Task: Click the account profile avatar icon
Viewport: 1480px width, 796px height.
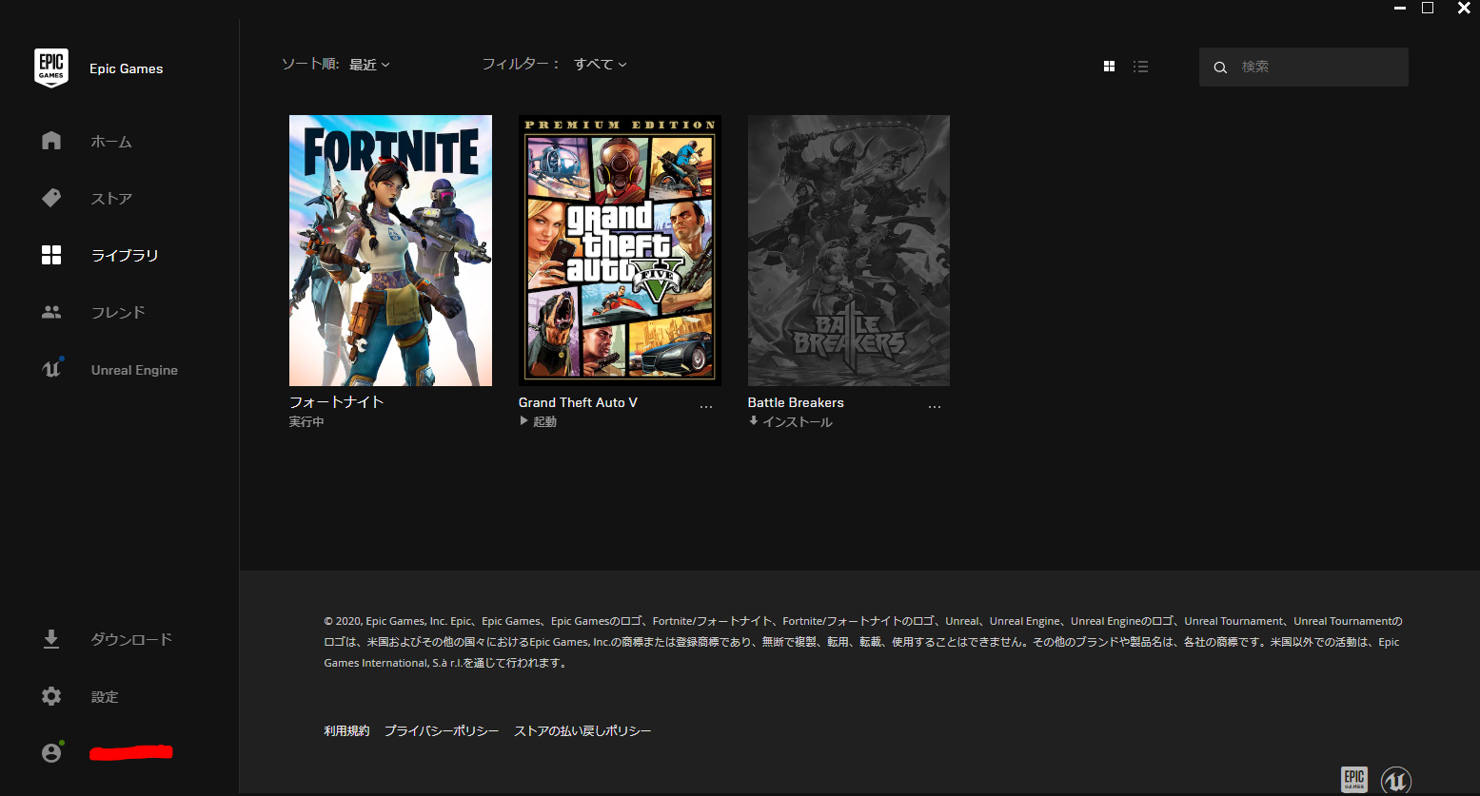Action: pyautogui.click(x=51, y=752)
